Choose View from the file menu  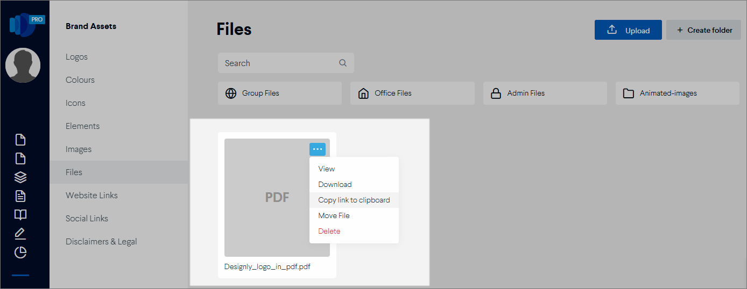[354, 169]
